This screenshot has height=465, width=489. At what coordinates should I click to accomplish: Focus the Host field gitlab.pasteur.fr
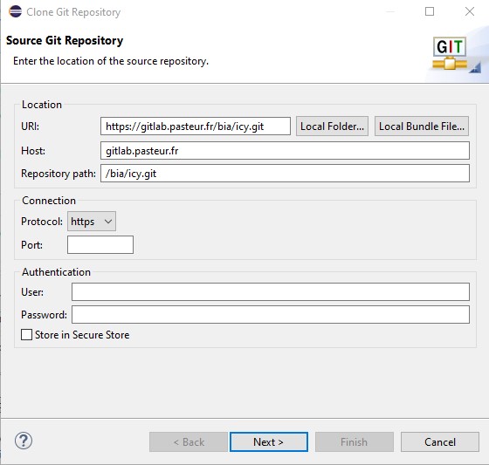285,151
